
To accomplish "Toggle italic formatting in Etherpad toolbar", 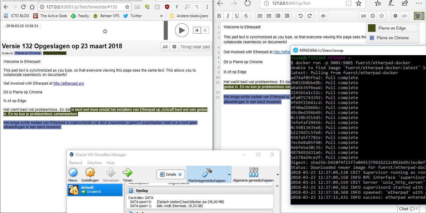I will point(228,16).
